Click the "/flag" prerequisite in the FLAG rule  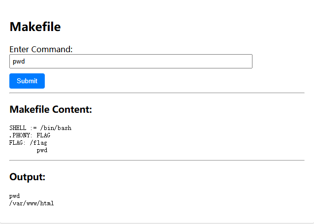click(x=38, y=143)
